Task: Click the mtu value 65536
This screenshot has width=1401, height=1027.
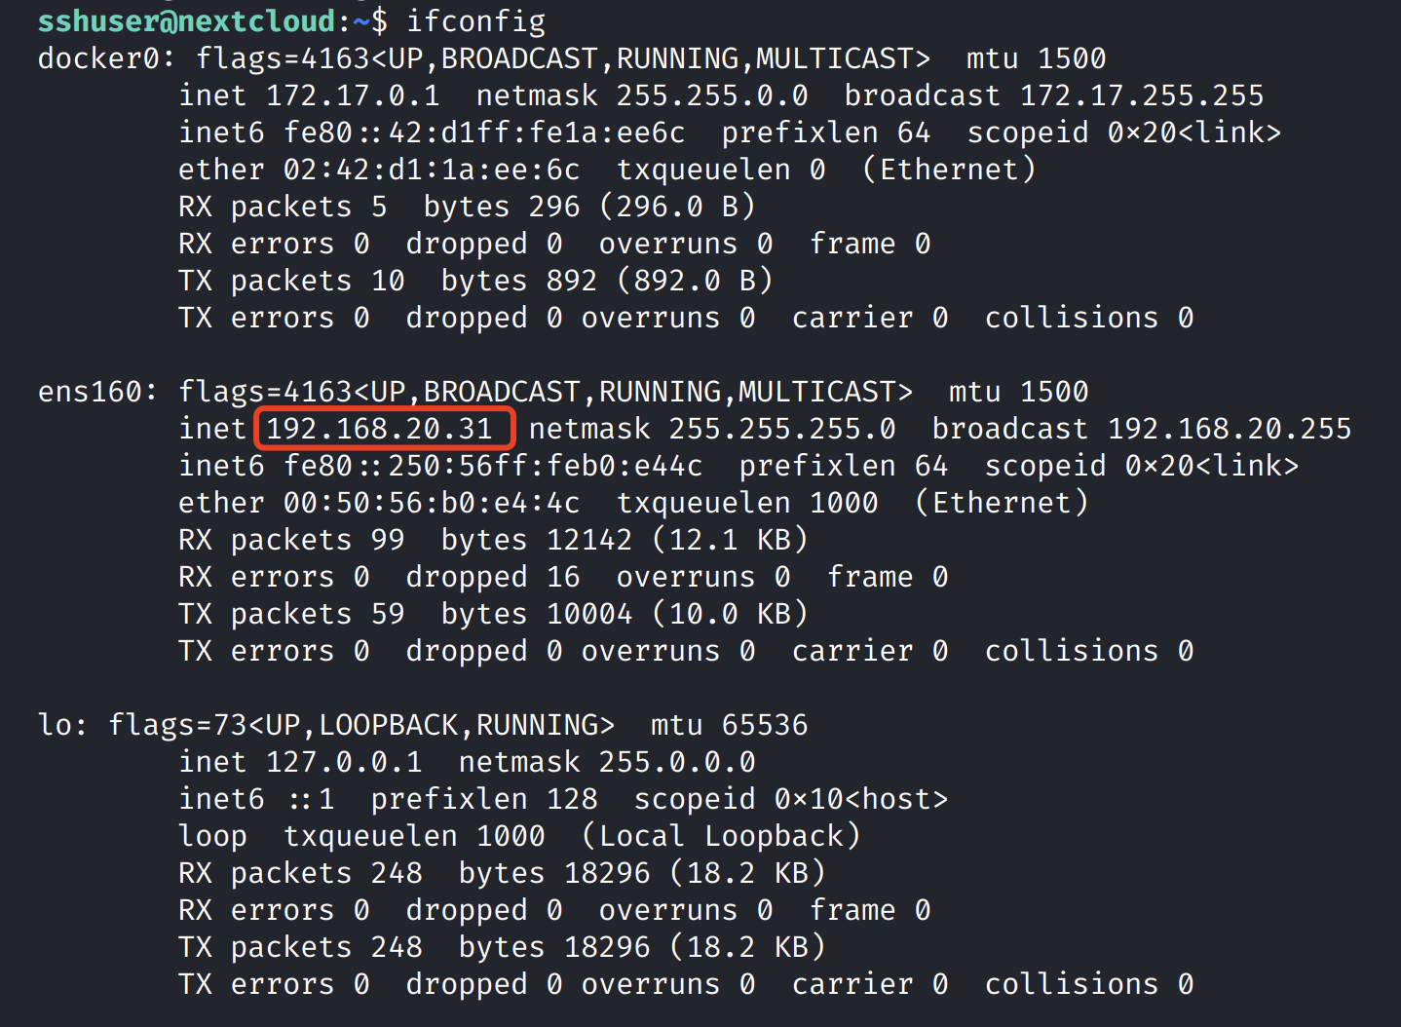Action: point(765,725)
